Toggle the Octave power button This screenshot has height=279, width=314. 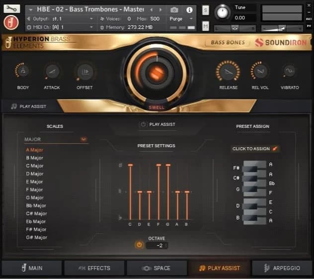[x=139, y=245]
